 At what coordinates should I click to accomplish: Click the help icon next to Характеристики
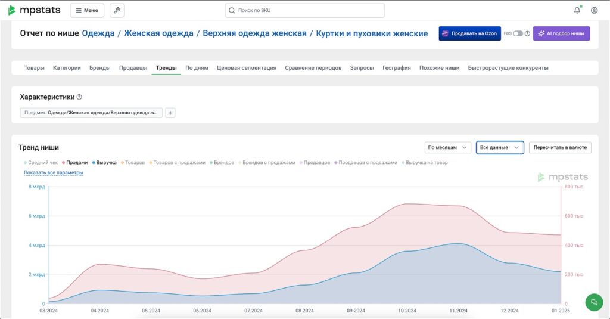coord(79,97)
